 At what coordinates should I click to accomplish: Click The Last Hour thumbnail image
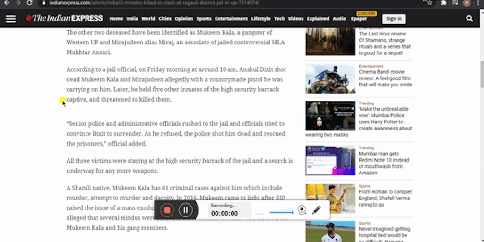click(330, 42)
